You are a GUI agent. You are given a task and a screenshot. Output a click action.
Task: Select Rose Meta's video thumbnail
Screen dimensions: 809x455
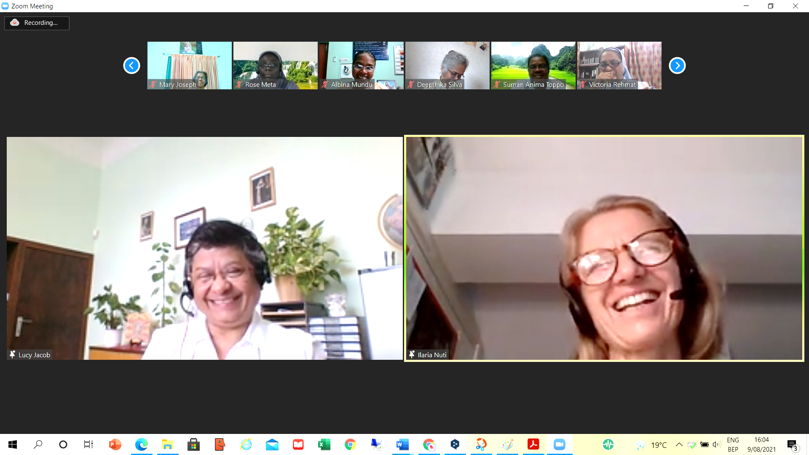click(x=275, y=65)
